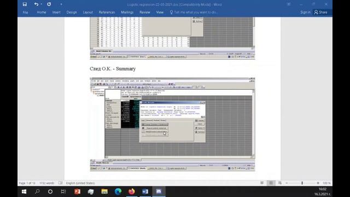Click the Tell me what you want to do box
350x197 pixels.
(194, 12)
